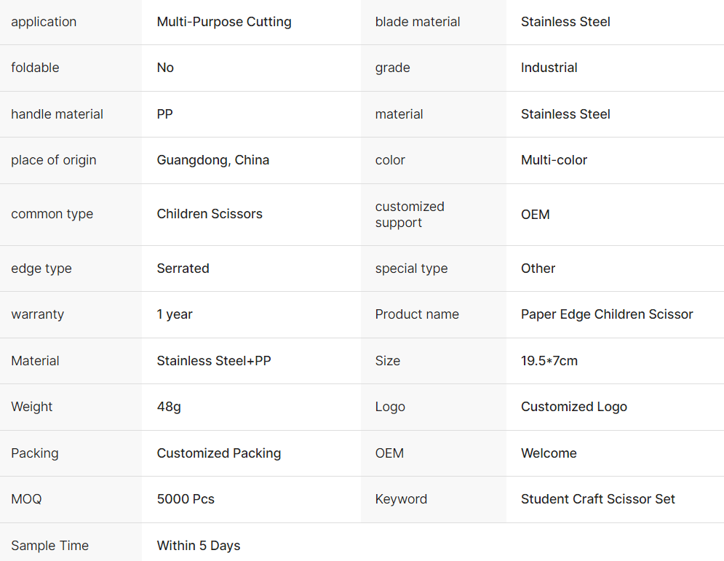The image size is (724, 561).
Task: Click the 'Multi-Purpose Cutting' application value
Action: coord(224,22)
